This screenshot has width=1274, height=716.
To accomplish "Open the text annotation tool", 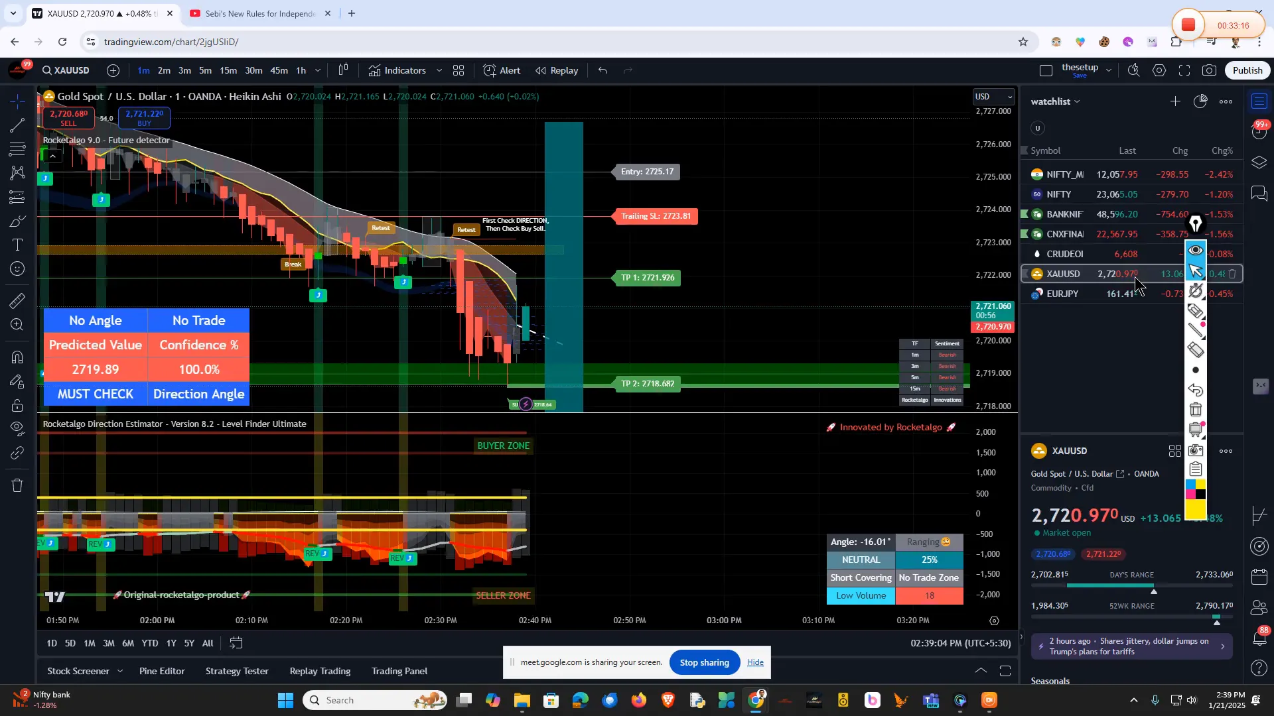I will pyautogui.click(x=18, y=245).
